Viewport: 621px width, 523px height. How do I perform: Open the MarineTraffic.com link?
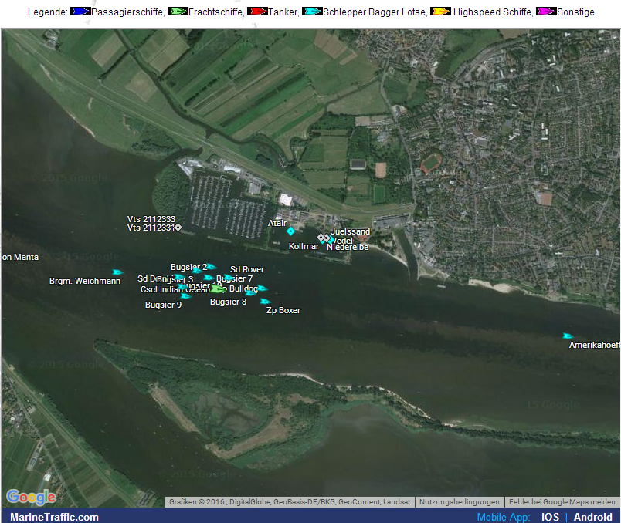point(54,517)
